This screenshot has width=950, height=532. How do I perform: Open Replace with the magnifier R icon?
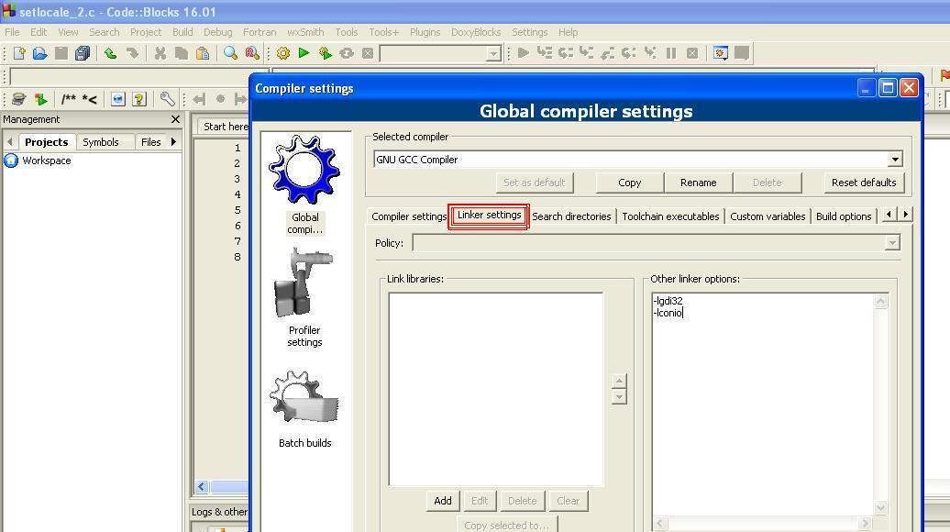pyautogui.click(x=252, y=53)
